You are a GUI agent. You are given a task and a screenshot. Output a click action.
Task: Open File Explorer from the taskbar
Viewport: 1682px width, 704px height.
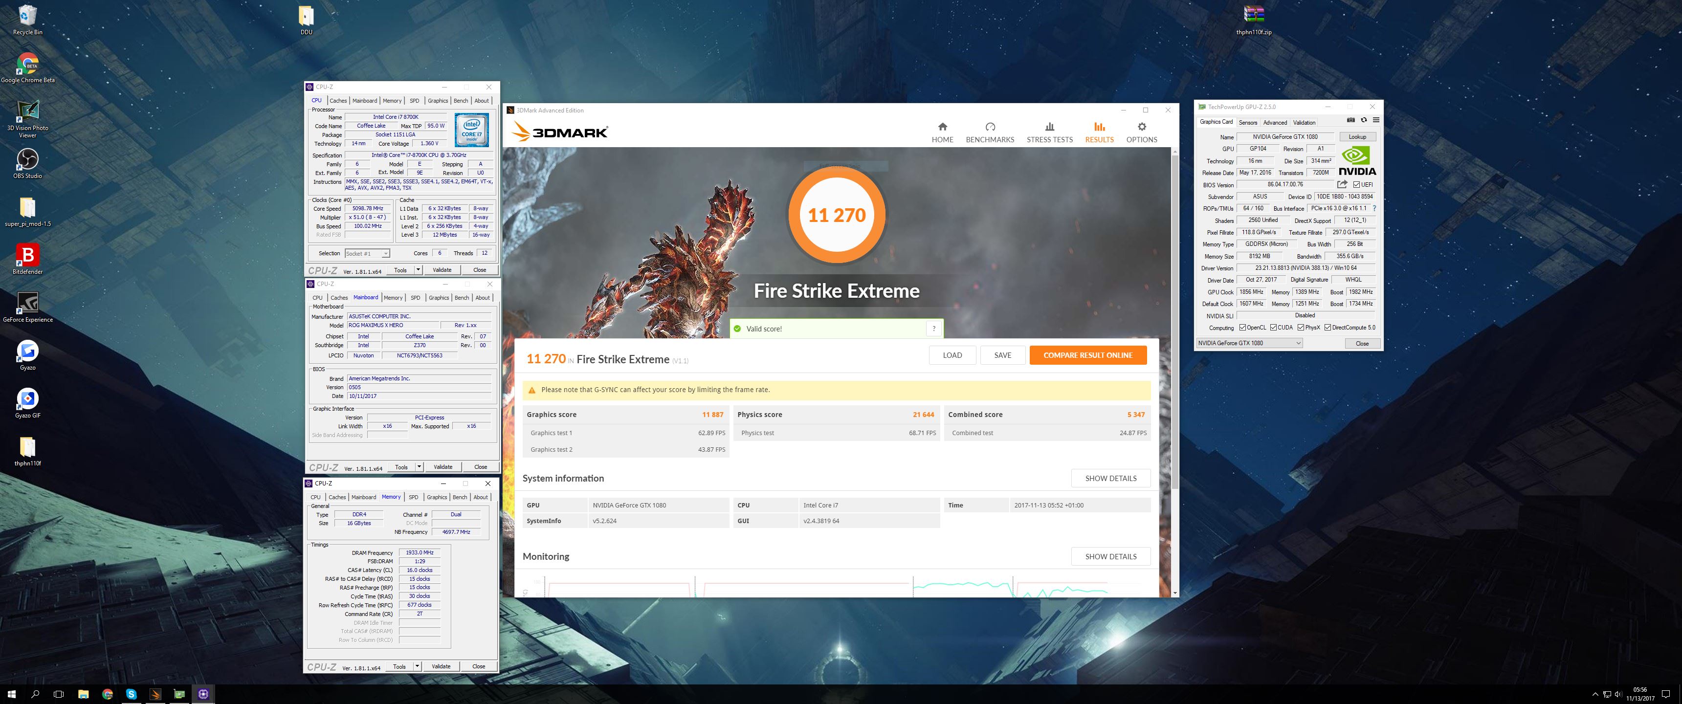click(x=84, y=694)
